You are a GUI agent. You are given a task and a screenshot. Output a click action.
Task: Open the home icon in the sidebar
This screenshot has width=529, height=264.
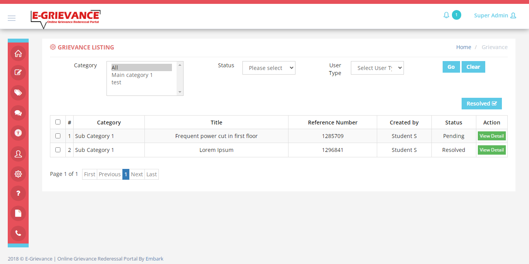pos(18,54)
